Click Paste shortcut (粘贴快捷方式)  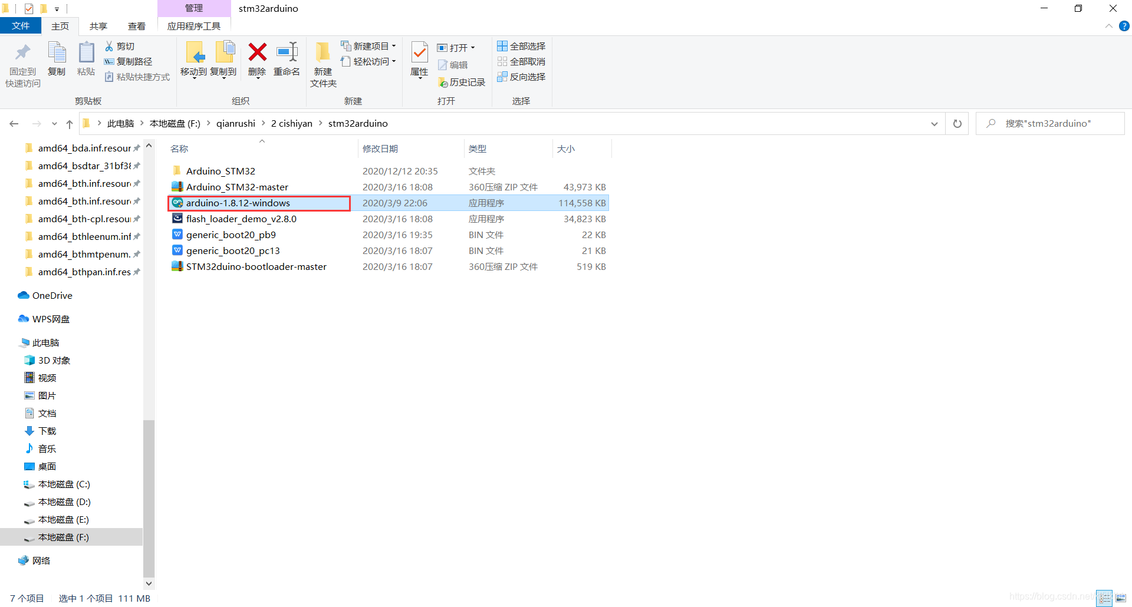[x=137, y=77]
